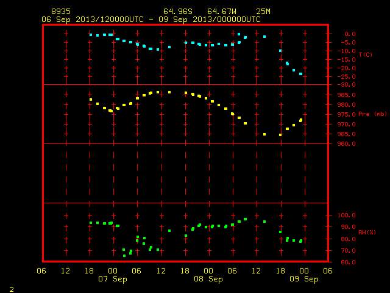Click the date range header text

pyautogui.click(x=151, y=20)
